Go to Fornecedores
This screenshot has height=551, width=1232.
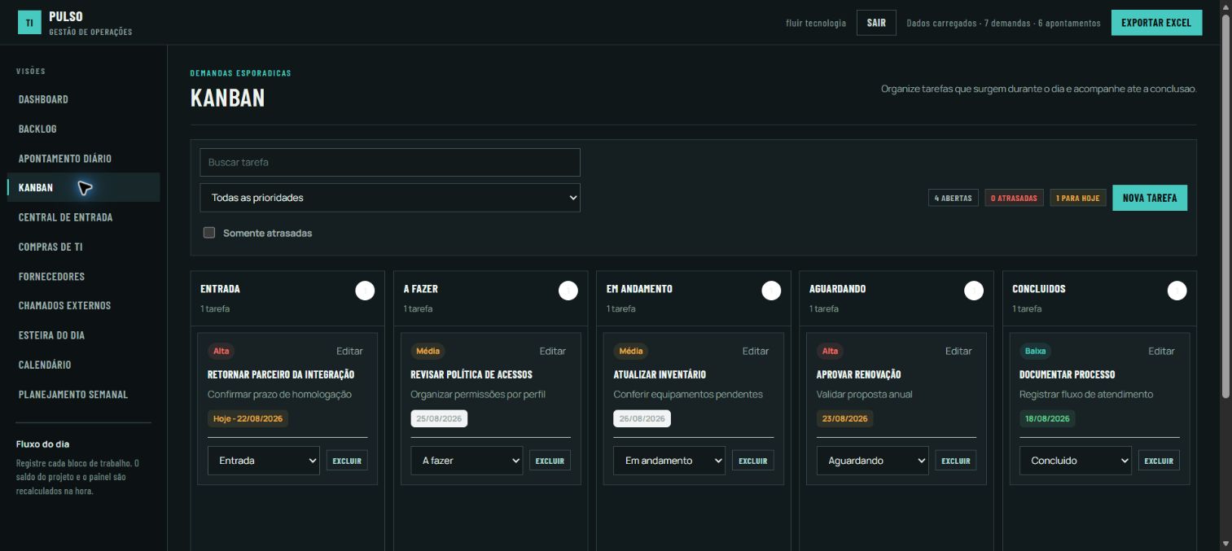click(x=83, y=277)
